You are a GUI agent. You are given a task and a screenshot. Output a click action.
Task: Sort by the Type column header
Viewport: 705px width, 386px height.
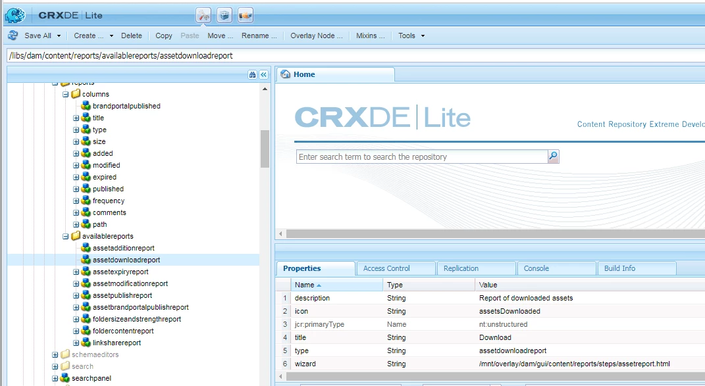[429, 285]
